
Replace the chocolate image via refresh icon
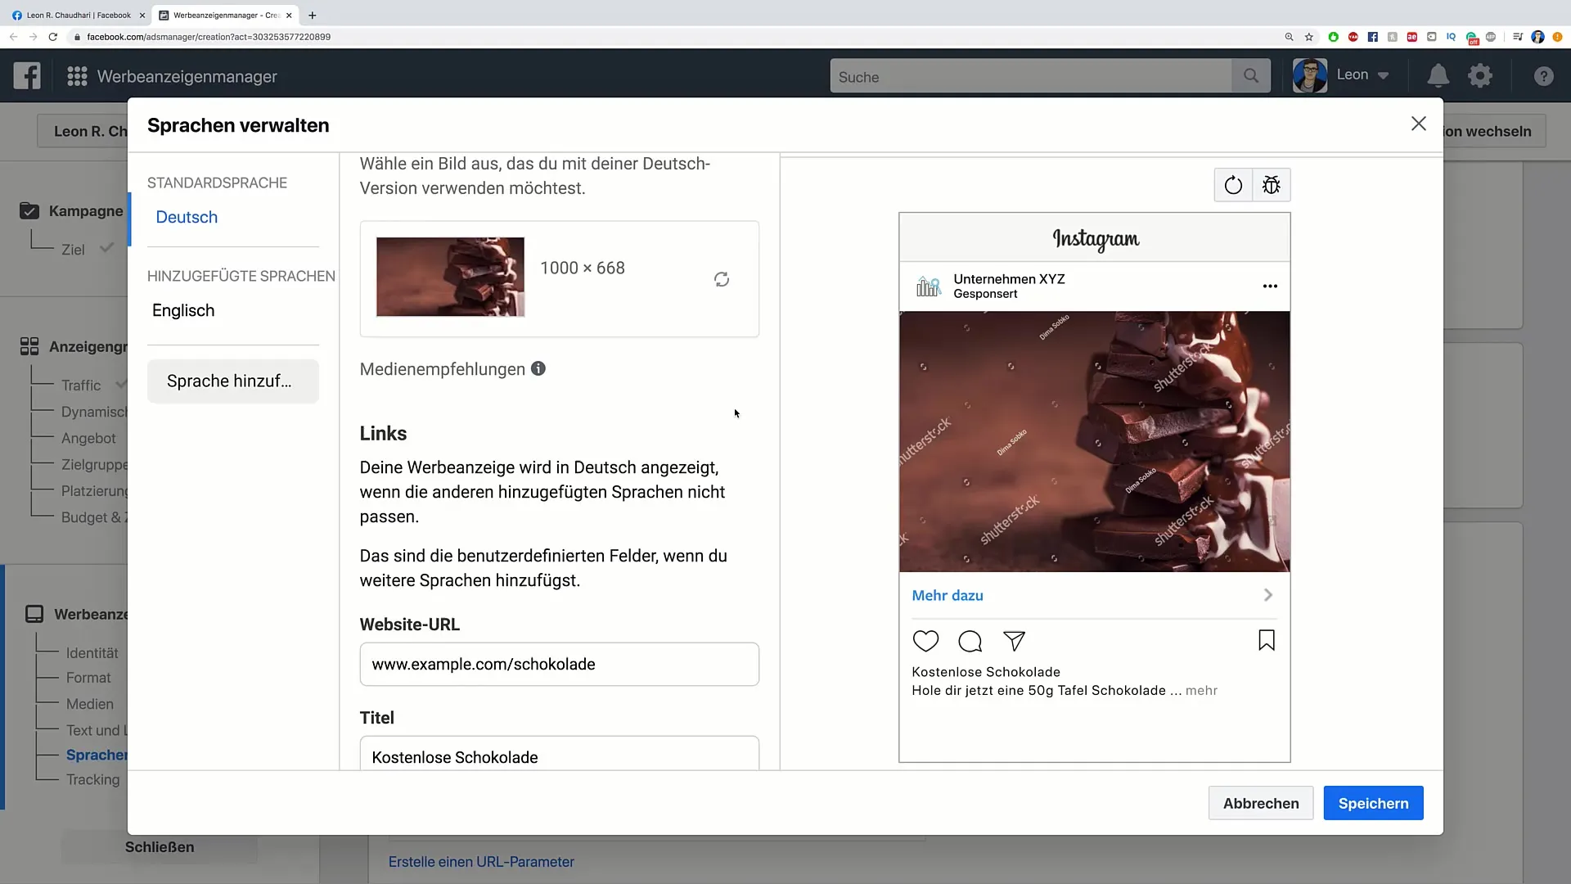click(722, 279)
